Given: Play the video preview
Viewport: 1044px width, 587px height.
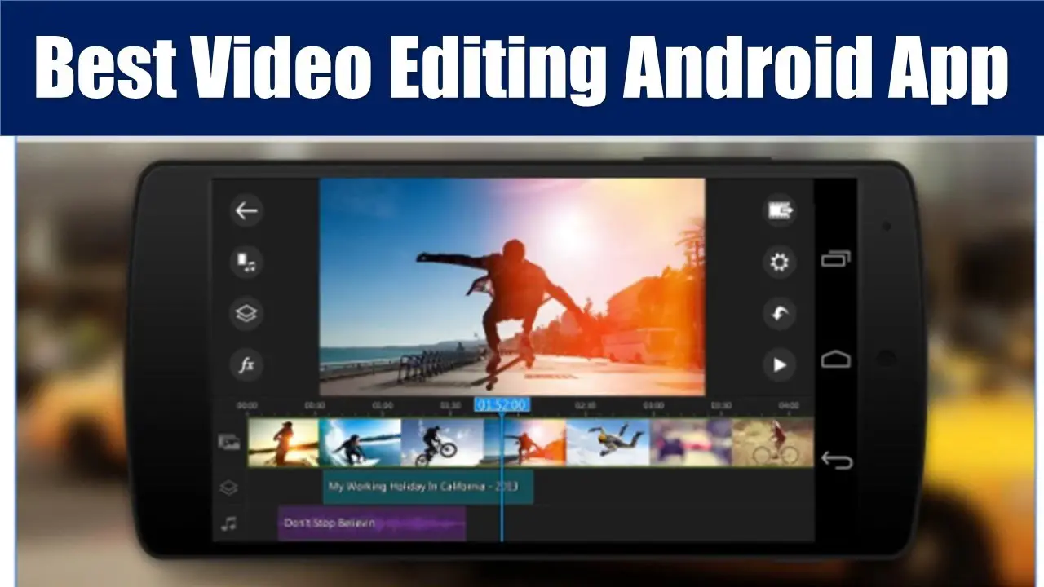Looking at the screenshot, I should pyautogui.click(x=780, y=363).
